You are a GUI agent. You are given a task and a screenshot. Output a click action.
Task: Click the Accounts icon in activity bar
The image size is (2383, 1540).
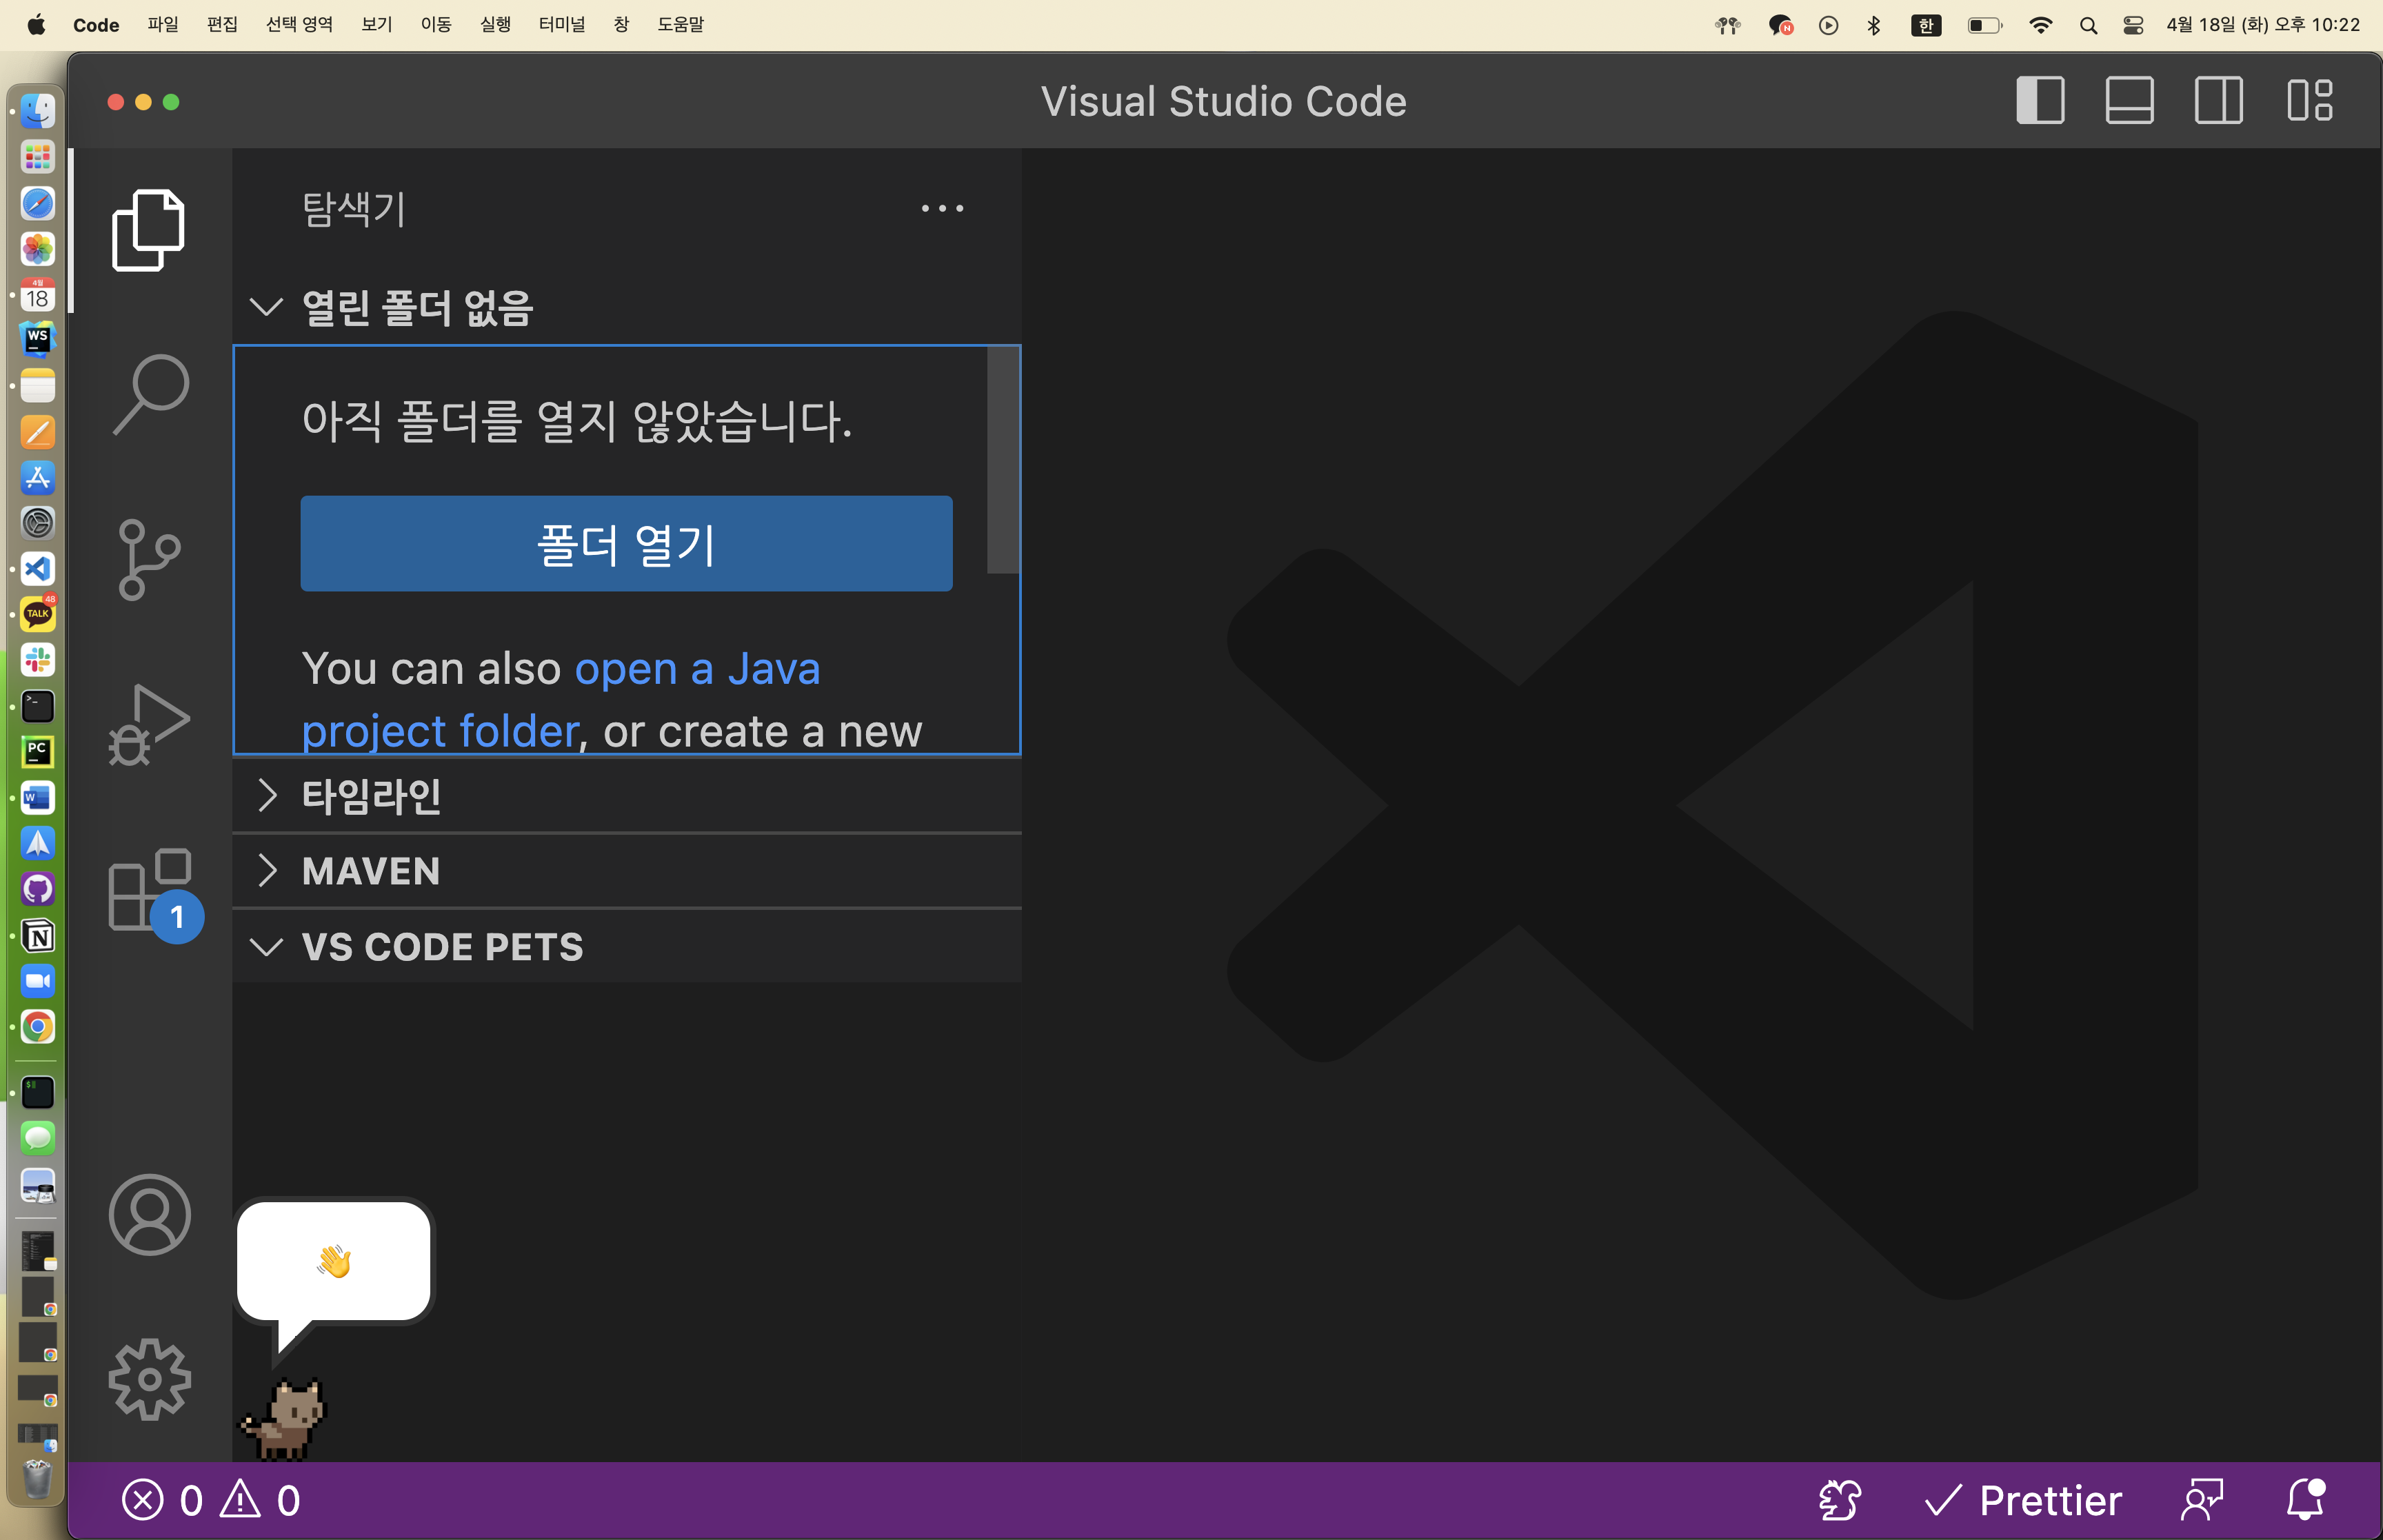[x=149, y=1214]
